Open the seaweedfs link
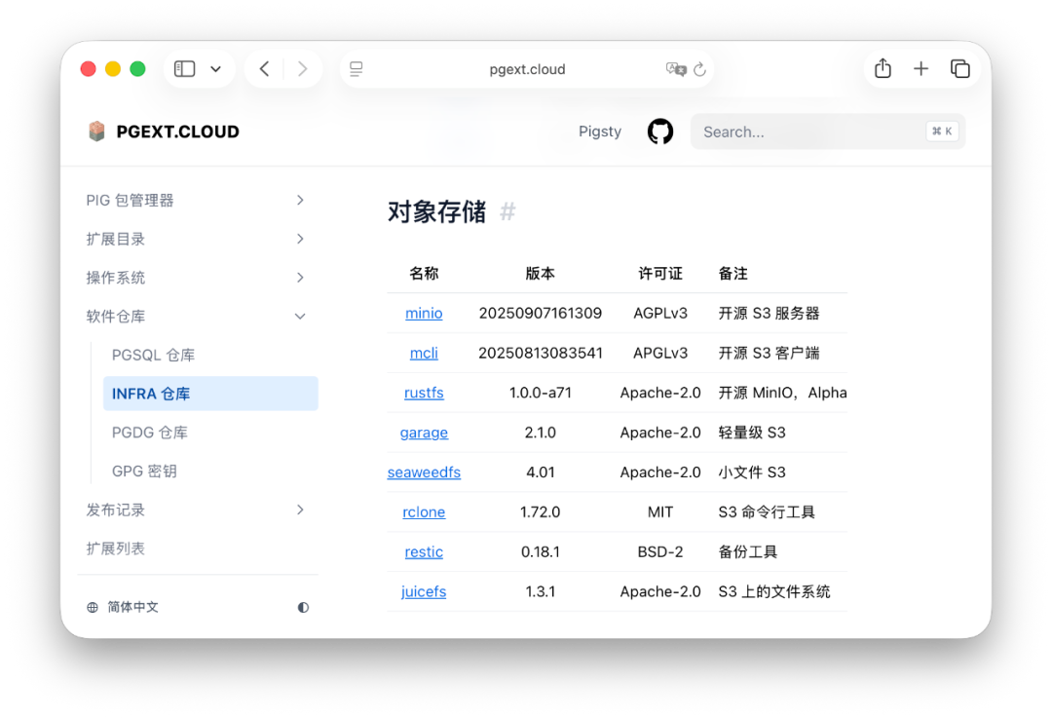The image size is (1052, 718). coord(424,472)
